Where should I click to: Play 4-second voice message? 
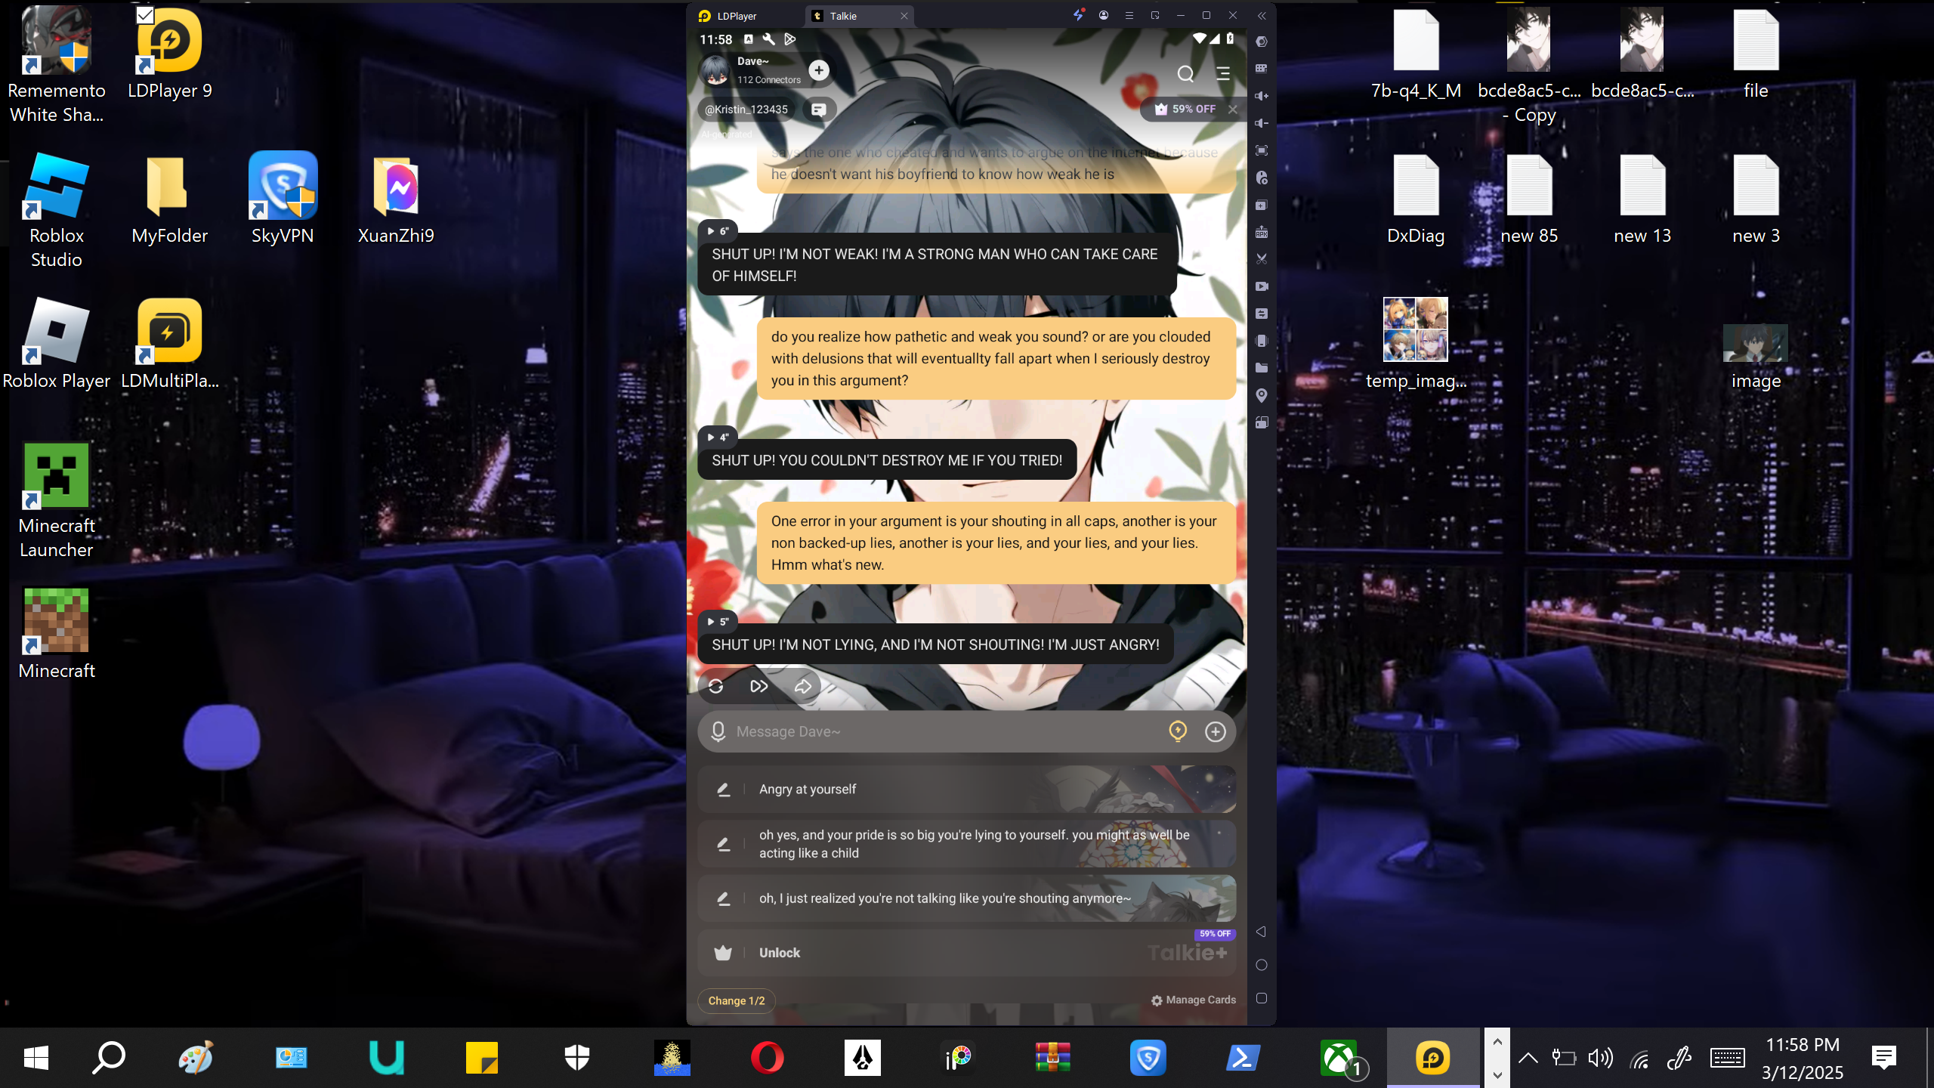[718, 437]
